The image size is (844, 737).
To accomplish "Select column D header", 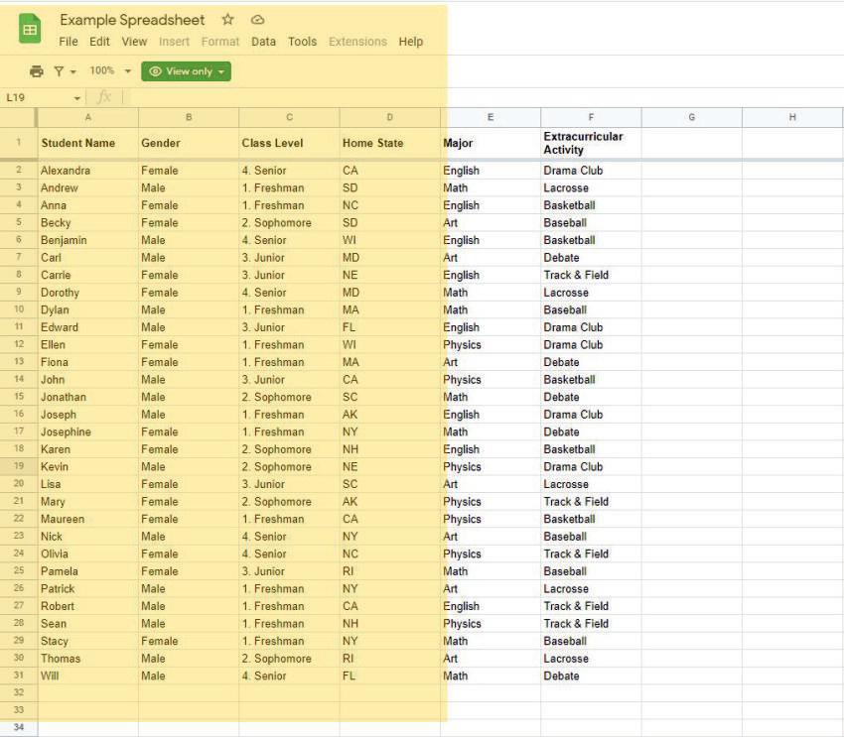I will [389, 117].
